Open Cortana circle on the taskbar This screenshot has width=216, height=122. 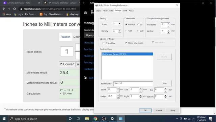70,119
